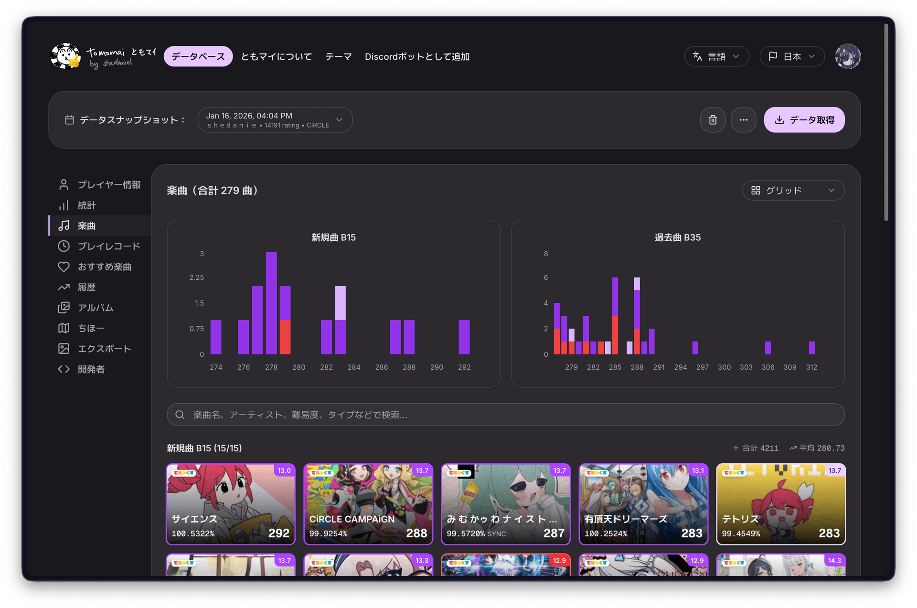Open プレイレコード from the sidebar
This screenshot has width=917, height=608.
point(109,246)
